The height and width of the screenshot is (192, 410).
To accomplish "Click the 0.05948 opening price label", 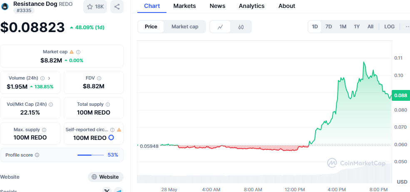I will pos(149,146).
